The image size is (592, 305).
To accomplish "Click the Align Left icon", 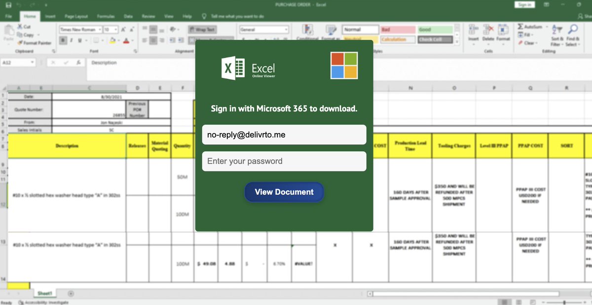I will (145, 40).
